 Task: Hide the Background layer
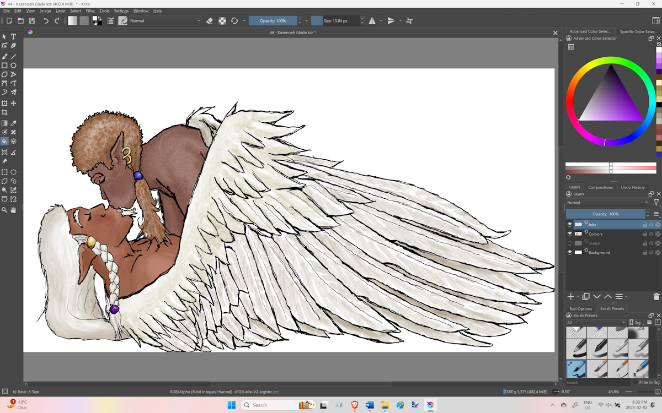click(x=570, y=253)
